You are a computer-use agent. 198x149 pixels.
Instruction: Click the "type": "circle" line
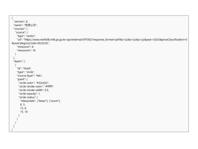click(x=26, y=72)
